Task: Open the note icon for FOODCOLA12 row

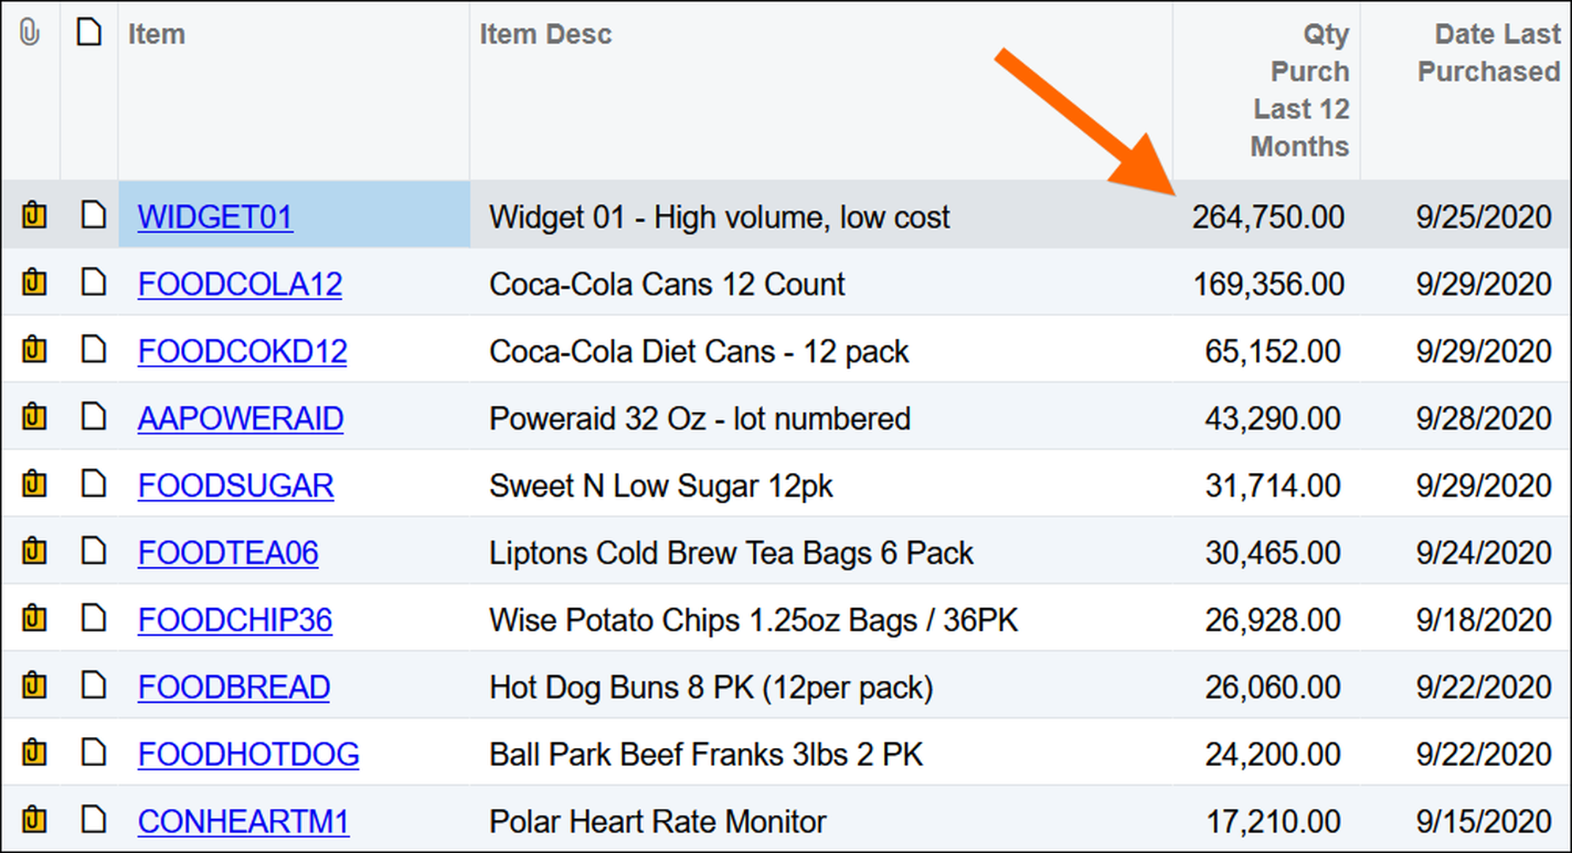Action: pos(93,282)
